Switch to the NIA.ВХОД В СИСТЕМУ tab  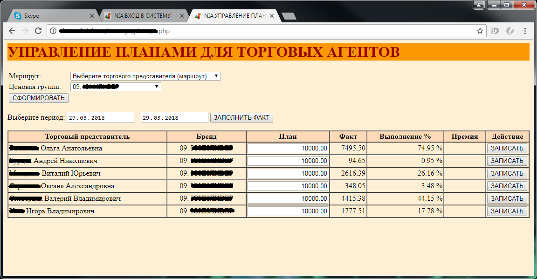(142, 16)
